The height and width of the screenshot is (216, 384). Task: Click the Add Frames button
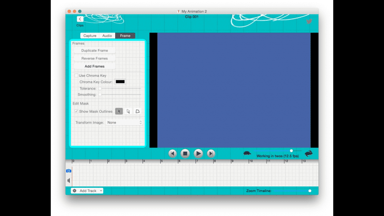[94, 66]
